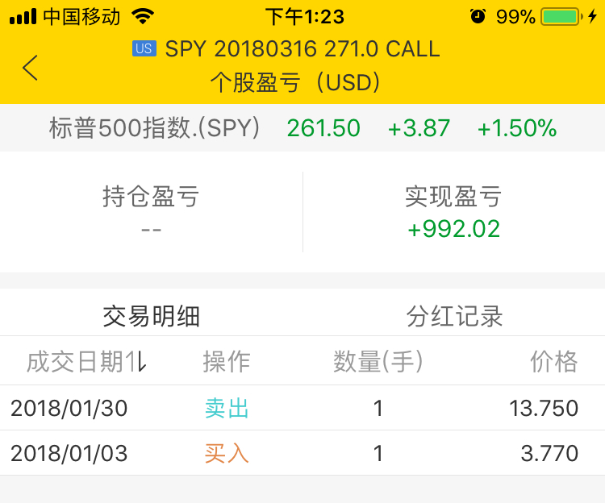
Task: Tap the 价格 column header
Action: 554,362
